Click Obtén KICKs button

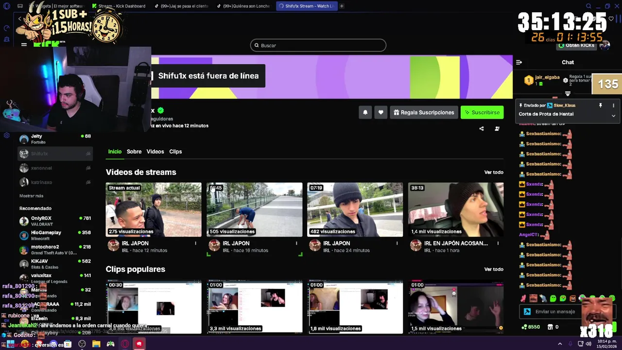point(576,45)
